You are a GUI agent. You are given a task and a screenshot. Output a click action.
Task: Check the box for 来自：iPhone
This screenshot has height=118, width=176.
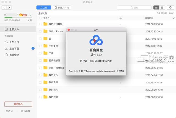pyautogui.click(x=40, y=31)
